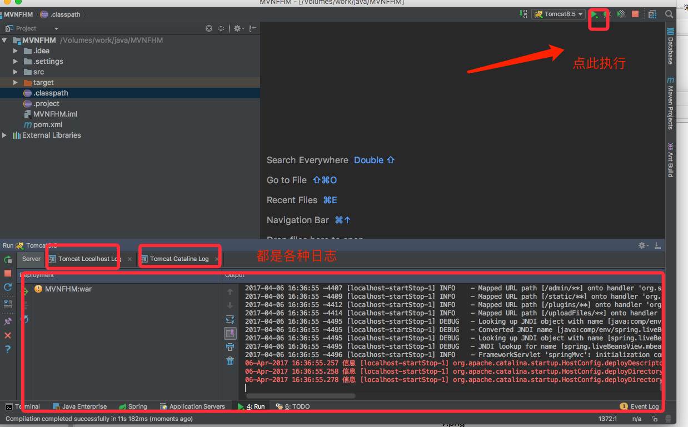
Task: Open Run panel help question mark
Action: pyautogui.click(x=8, y=349)
